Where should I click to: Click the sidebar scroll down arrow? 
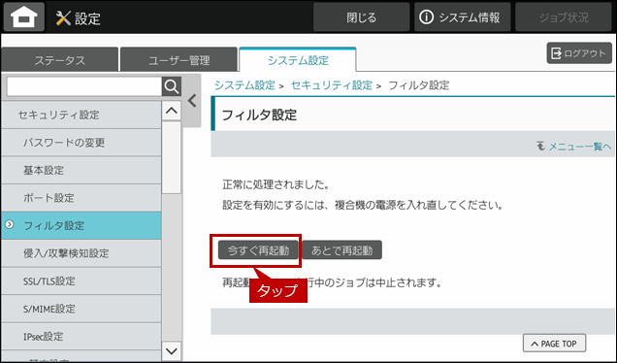(172, 350)
